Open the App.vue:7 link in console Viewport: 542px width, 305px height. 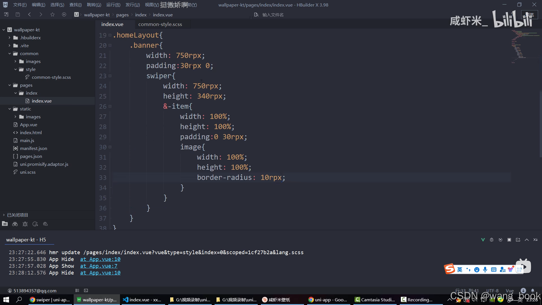[x=99, y=266]
